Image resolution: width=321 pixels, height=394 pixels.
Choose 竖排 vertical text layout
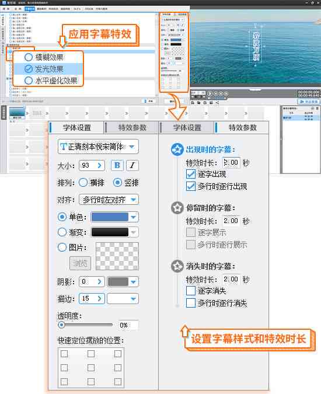(x=117, y=183)
